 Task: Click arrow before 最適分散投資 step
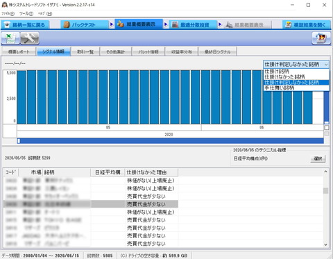166,24
